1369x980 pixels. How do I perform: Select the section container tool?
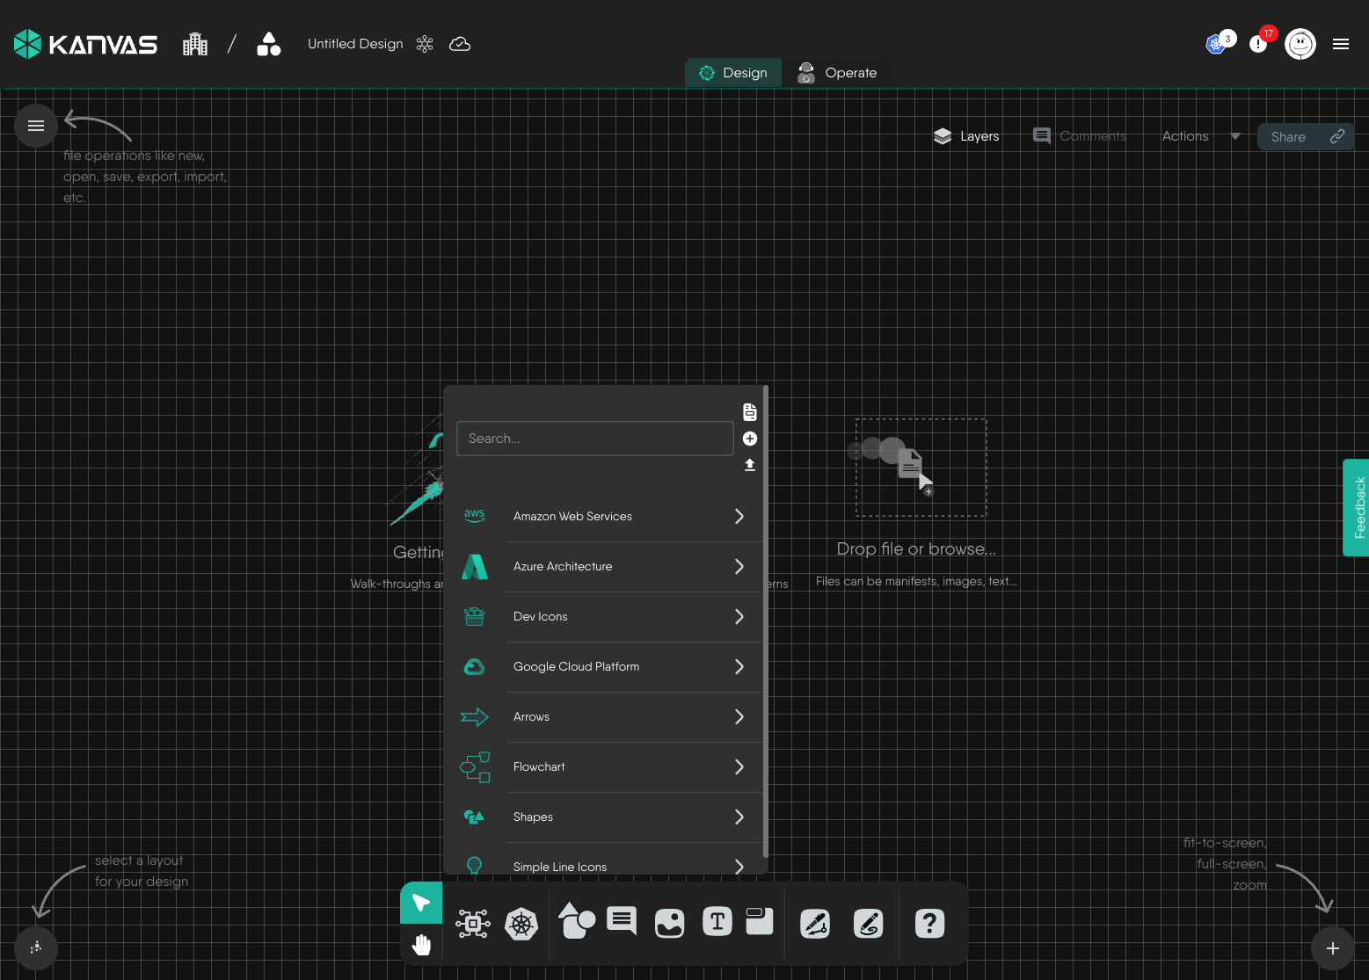point(759,920)
